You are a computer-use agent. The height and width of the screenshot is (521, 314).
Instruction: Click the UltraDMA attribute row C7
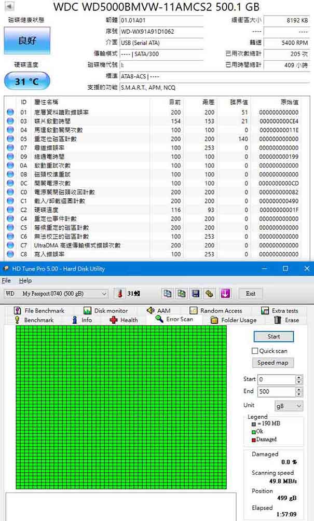click(x=157, y=245)
